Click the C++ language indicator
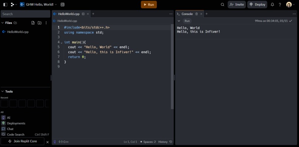The image size is (299, 147). pos(64,142)
